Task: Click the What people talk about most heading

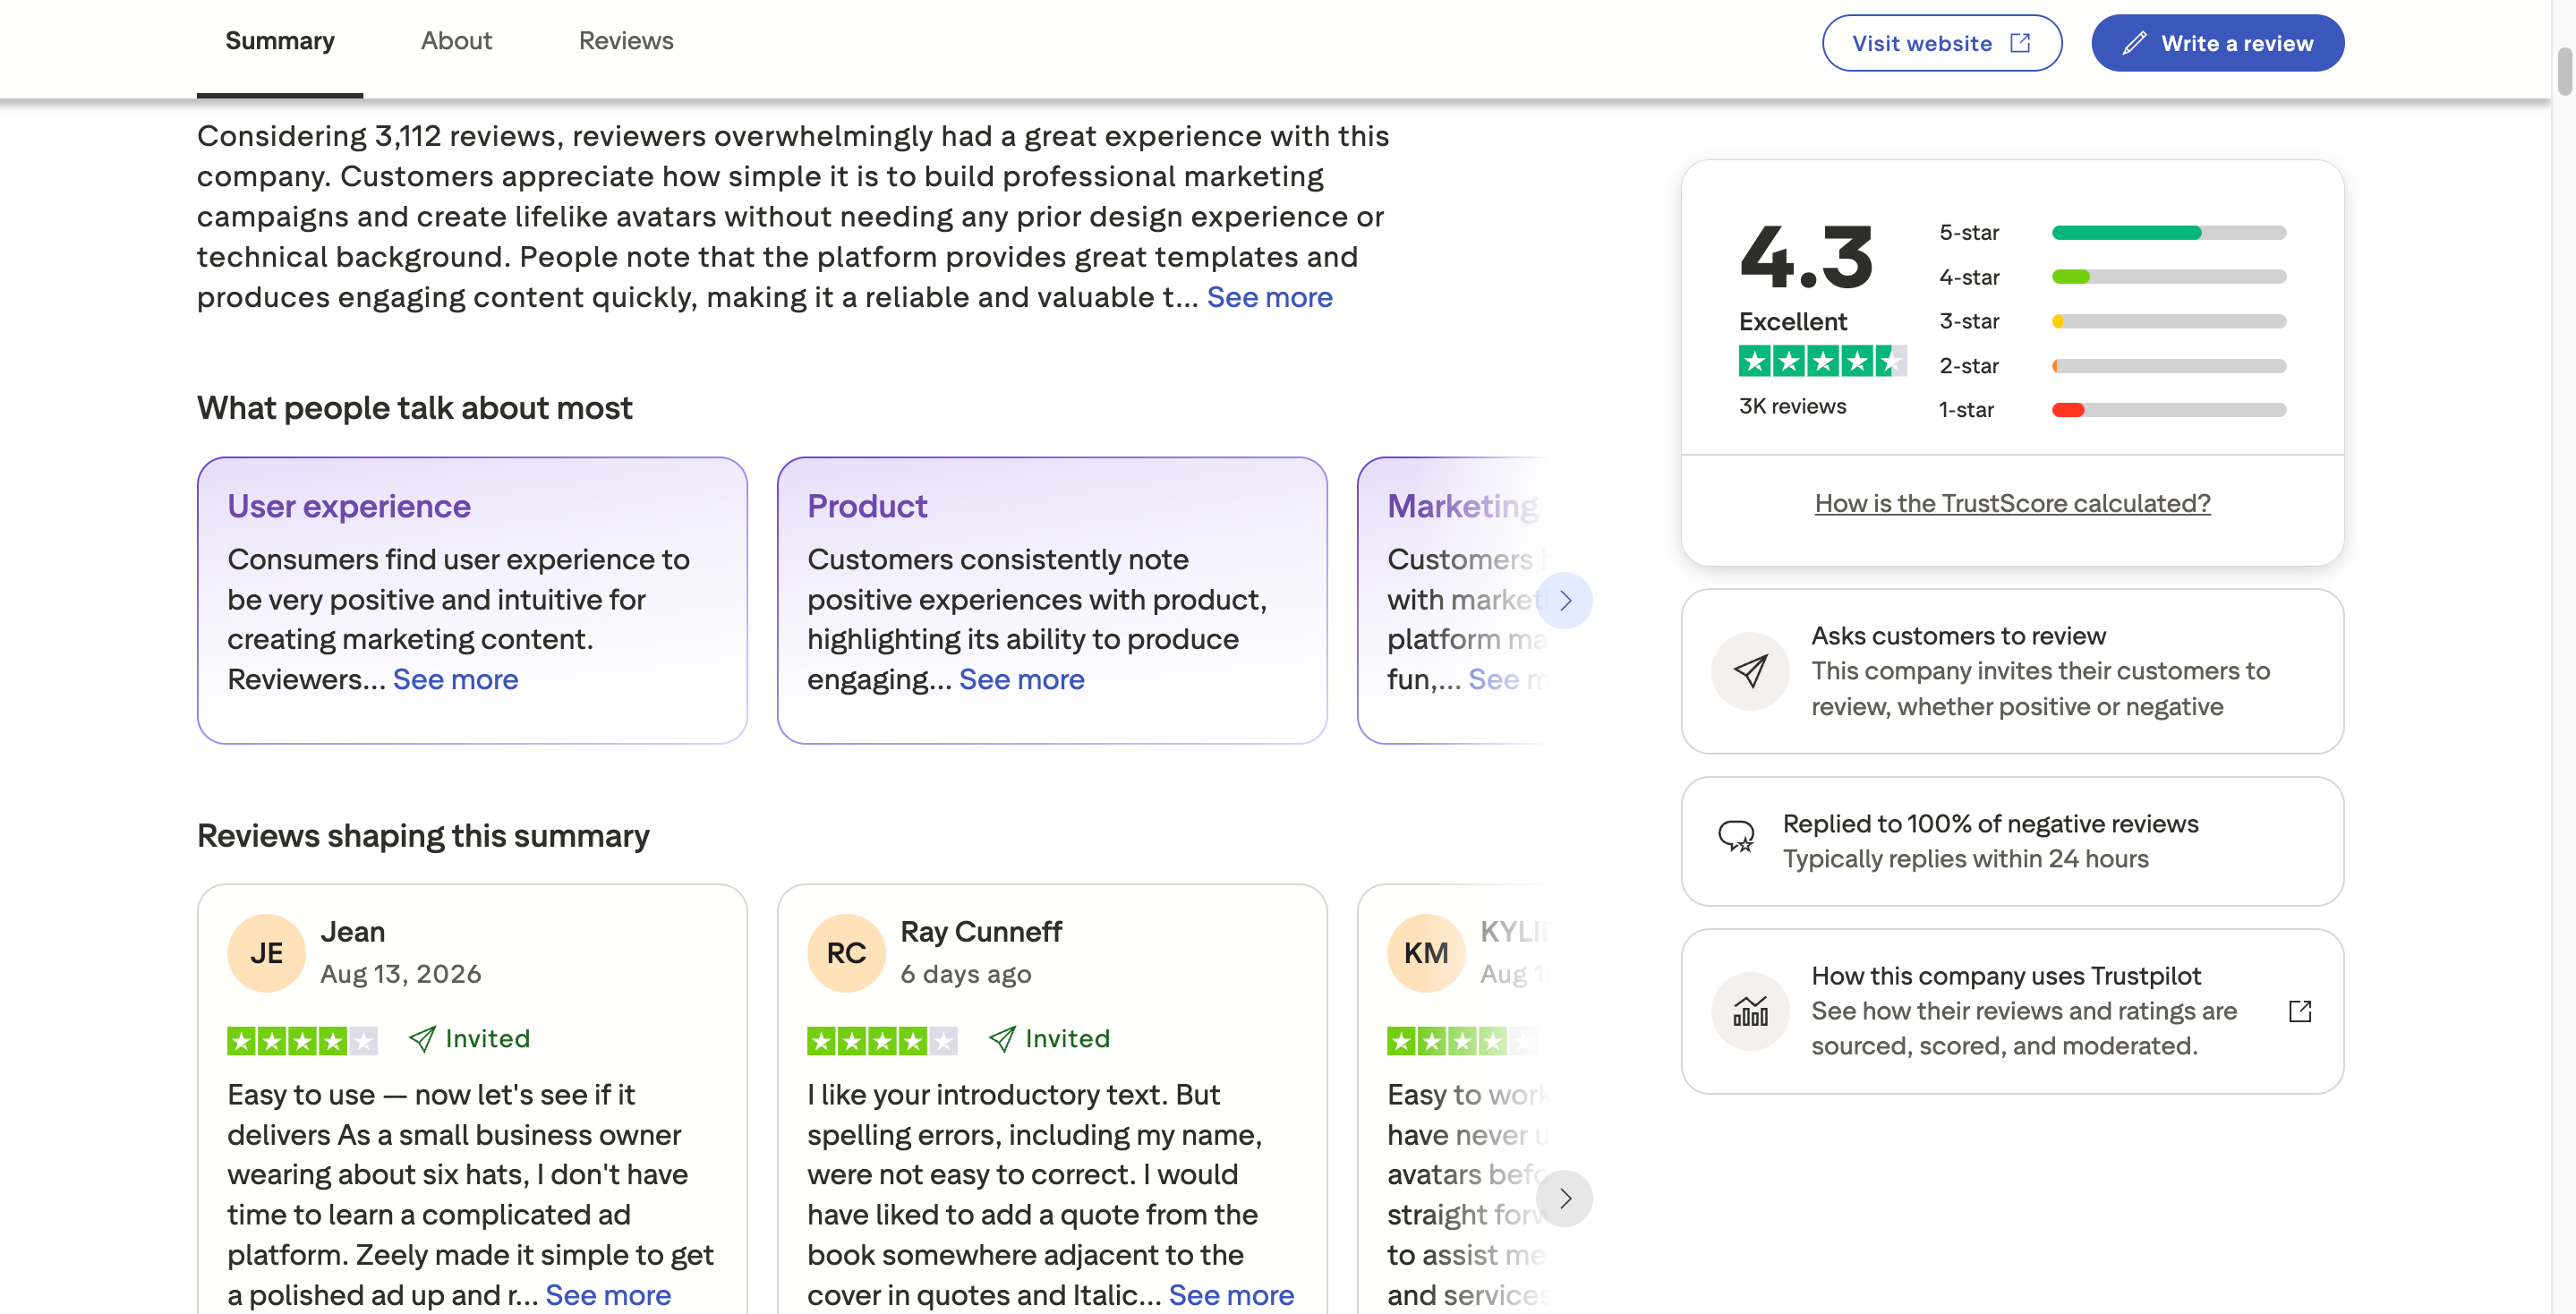Action: click(x=414, y=408)
